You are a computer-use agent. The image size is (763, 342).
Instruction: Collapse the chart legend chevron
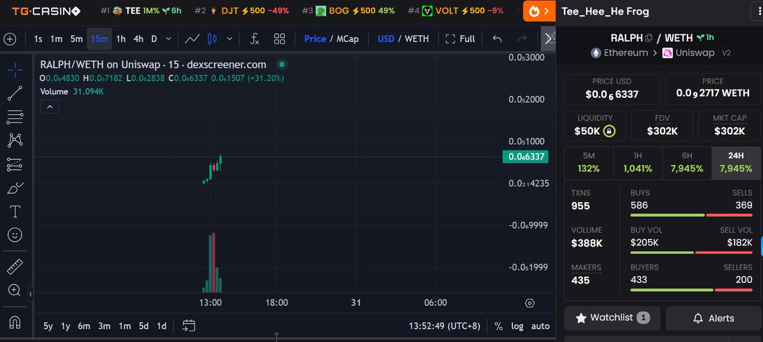[50, 107]
